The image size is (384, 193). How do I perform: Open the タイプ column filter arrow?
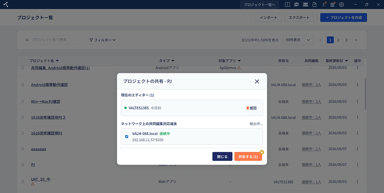coord(173,61)
